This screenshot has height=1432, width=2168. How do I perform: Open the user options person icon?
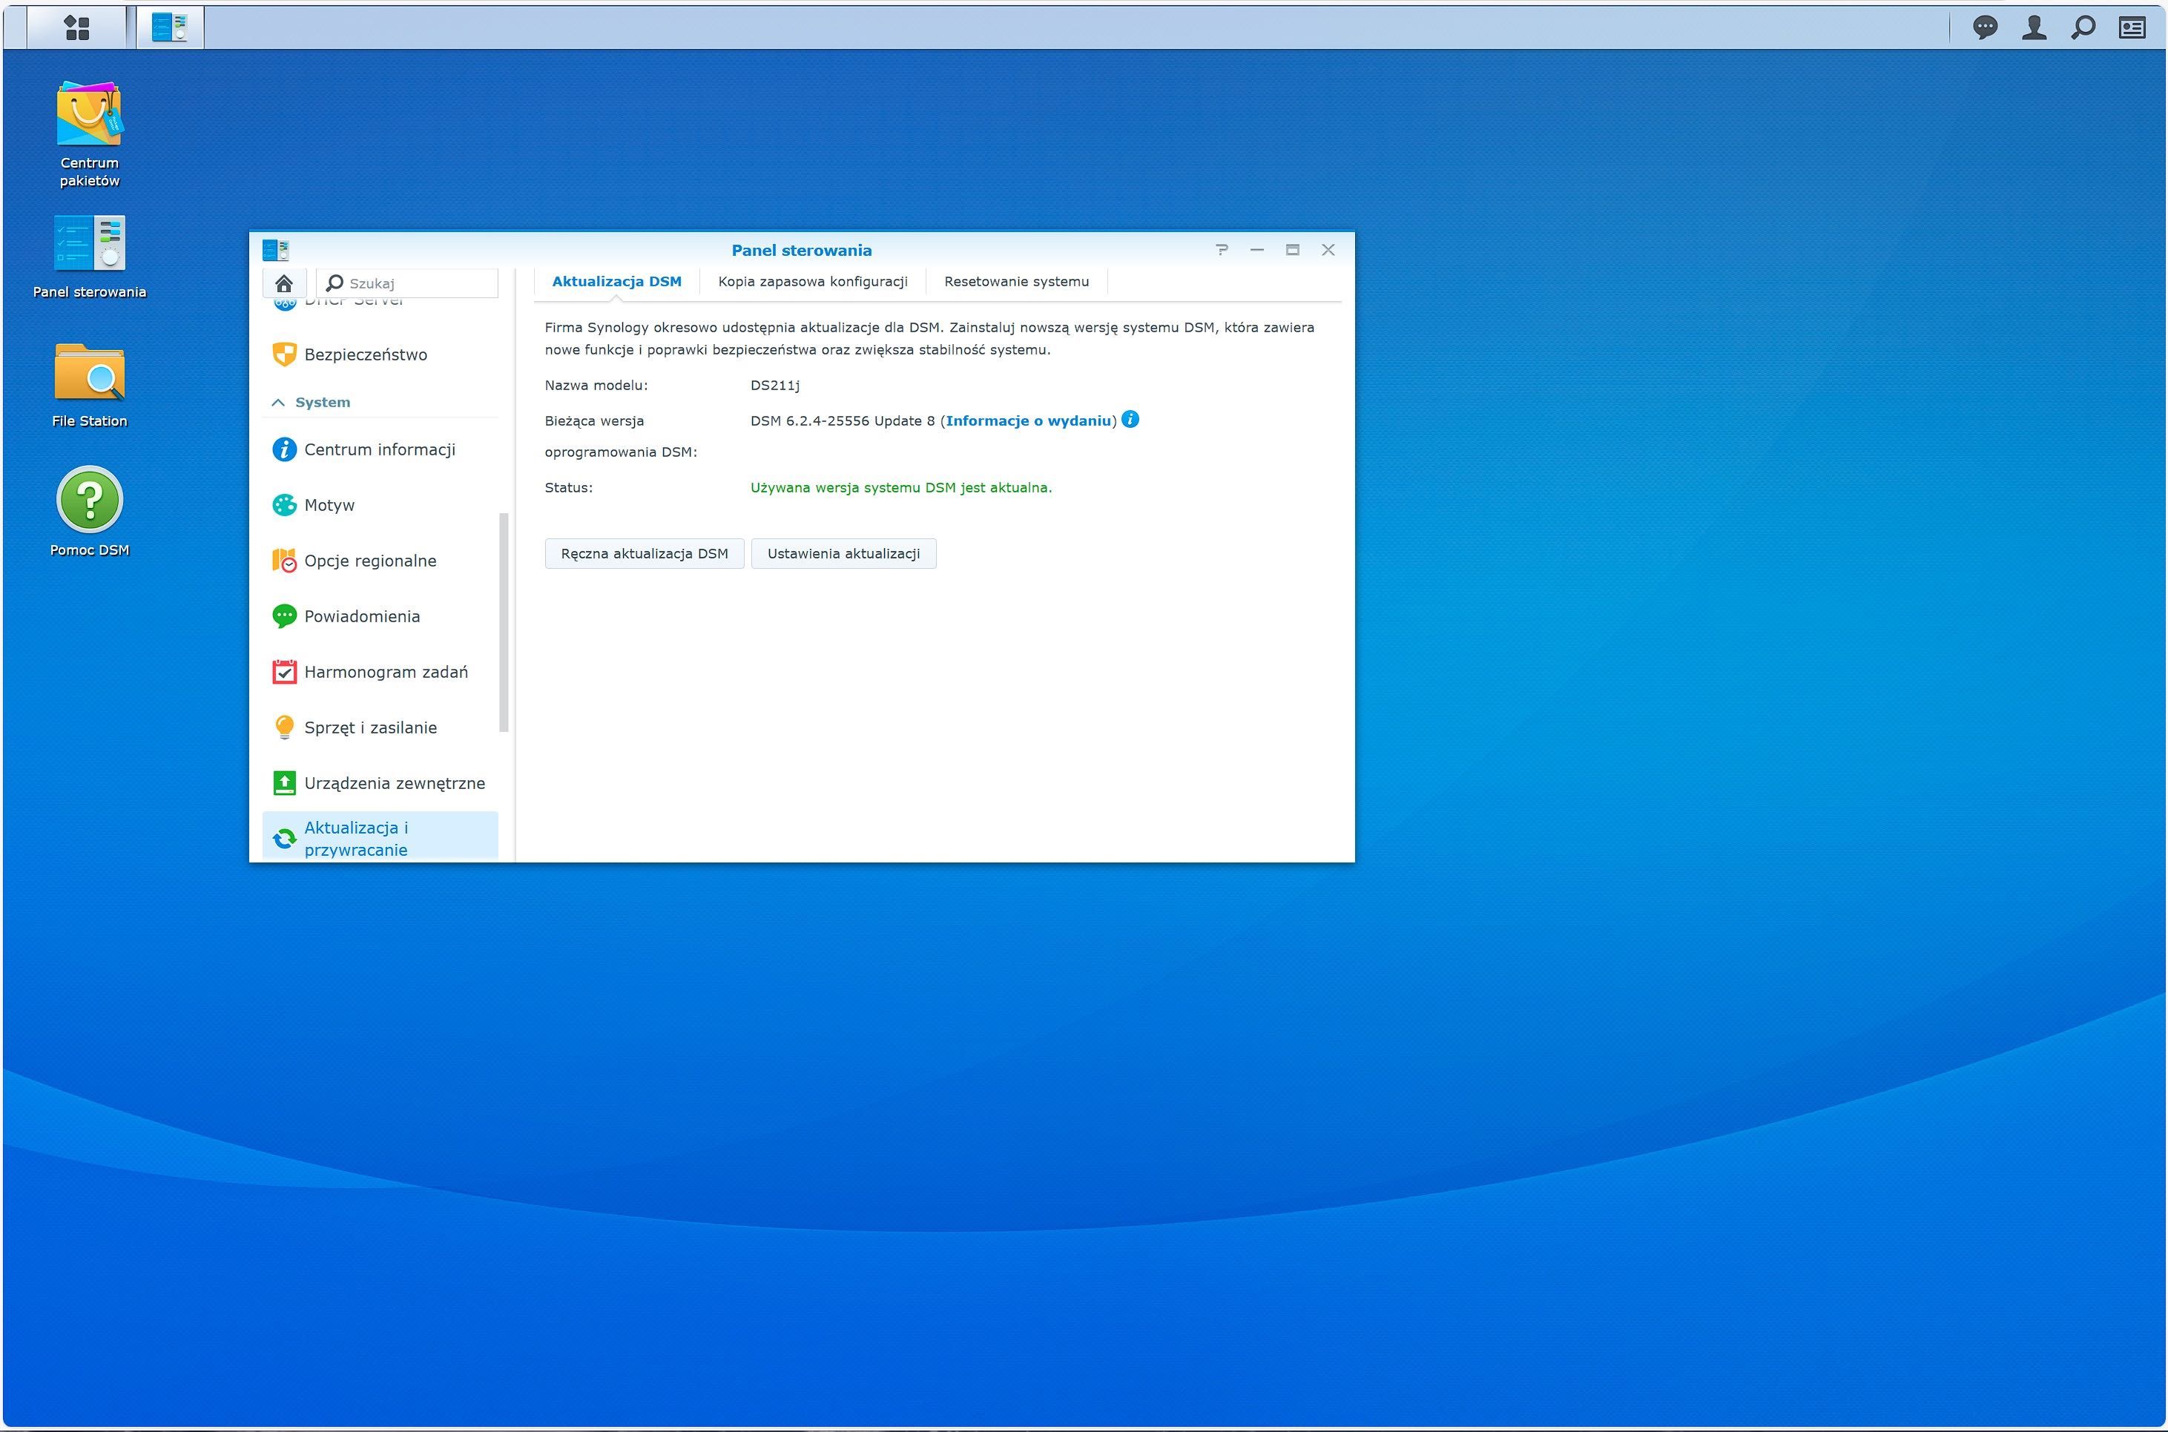[x=2034, y=27]
